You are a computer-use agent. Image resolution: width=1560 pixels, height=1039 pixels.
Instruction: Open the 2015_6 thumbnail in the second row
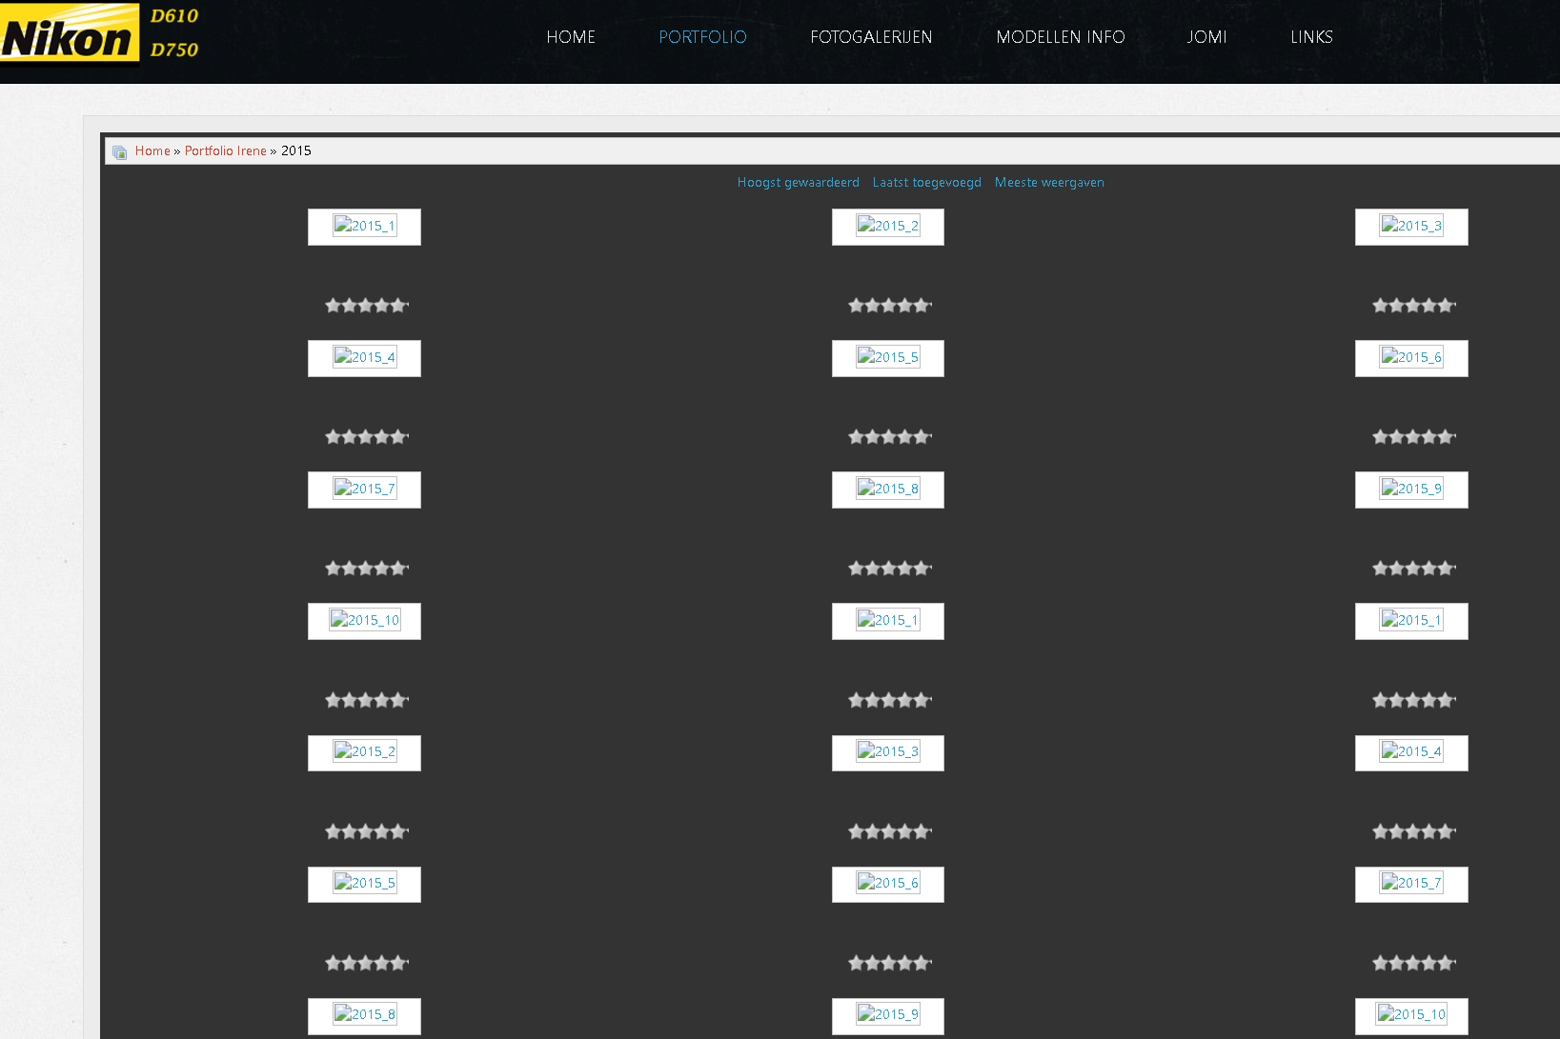[1411, 357]
